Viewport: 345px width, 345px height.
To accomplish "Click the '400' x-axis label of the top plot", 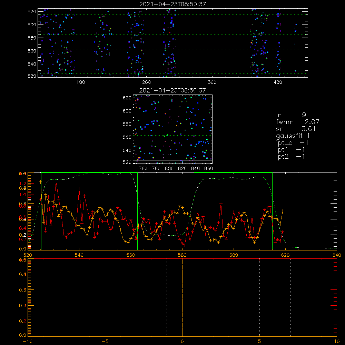I will coord(278,82).
